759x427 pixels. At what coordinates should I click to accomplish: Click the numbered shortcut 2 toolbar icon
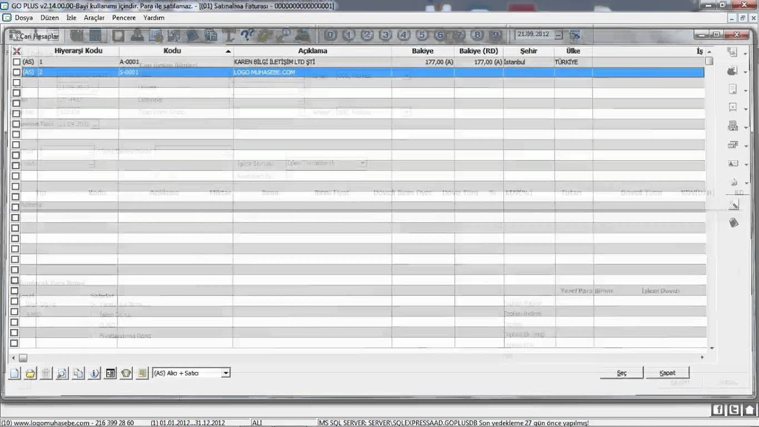click(367, 34)
